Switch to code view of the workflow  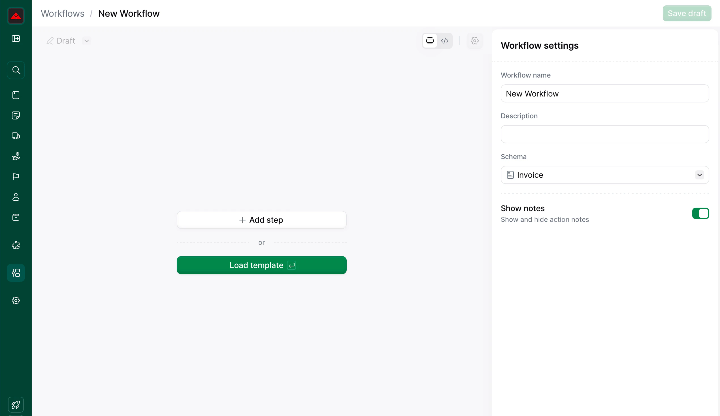pos(445,40)
